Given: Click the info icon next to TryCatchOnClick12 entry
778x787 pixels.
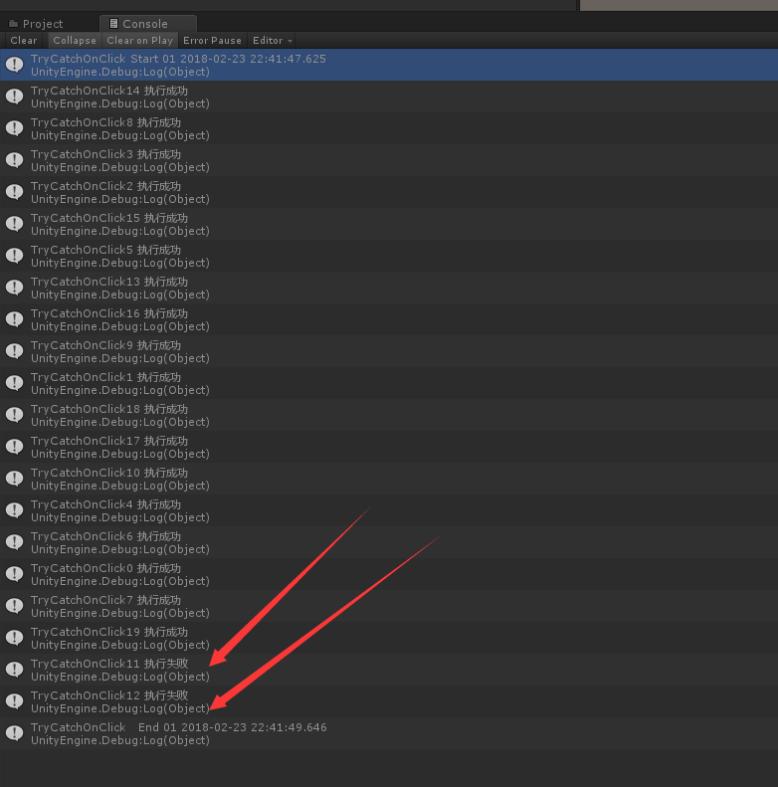Looking at the screenshot, I should click(14, 701).
